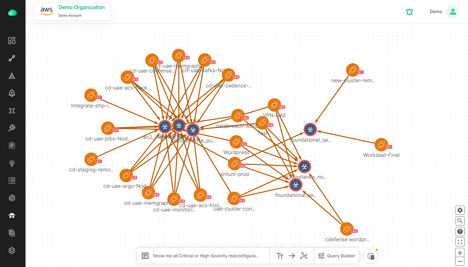The height and width of the screenshot is (267, 468).
Task: Click the query text field showing Critical misconfigurations
Action: pos(206,256)
